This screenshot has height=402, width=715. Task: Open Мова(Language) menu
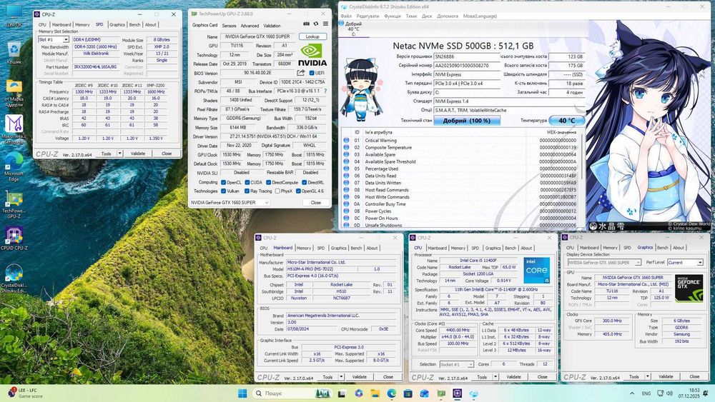tap(480, 16)
